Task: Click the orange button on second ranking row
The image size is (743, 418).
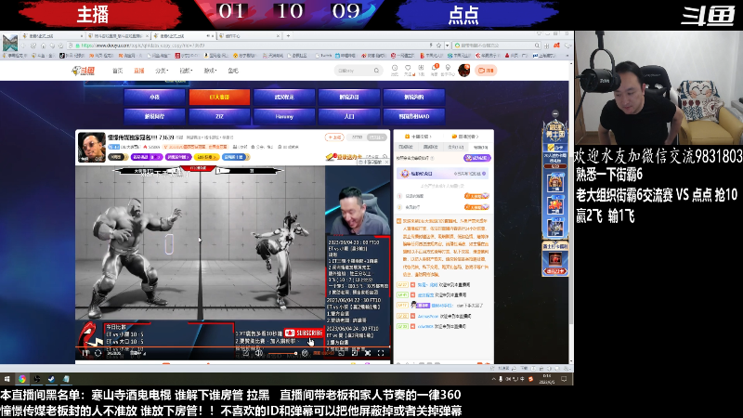Action: pyautogui.click(x=476, y=207)
